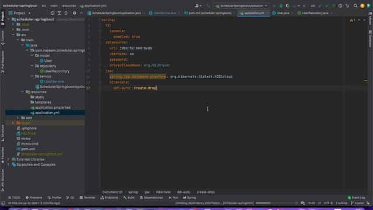This screenshot has height=210, width=373.
Task: Click the warning indicator in editor corner
Action: click(x=352, y=20)
